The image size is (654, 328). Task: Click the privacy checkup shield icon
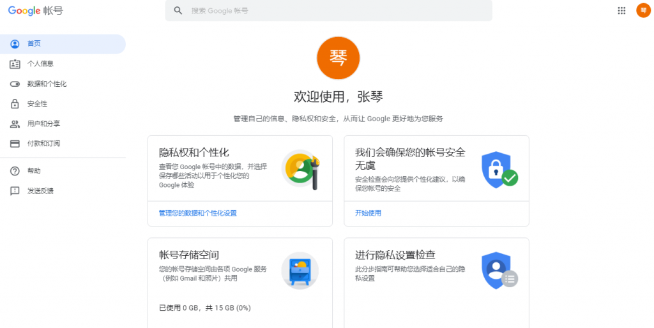click(x=499, y=271)
